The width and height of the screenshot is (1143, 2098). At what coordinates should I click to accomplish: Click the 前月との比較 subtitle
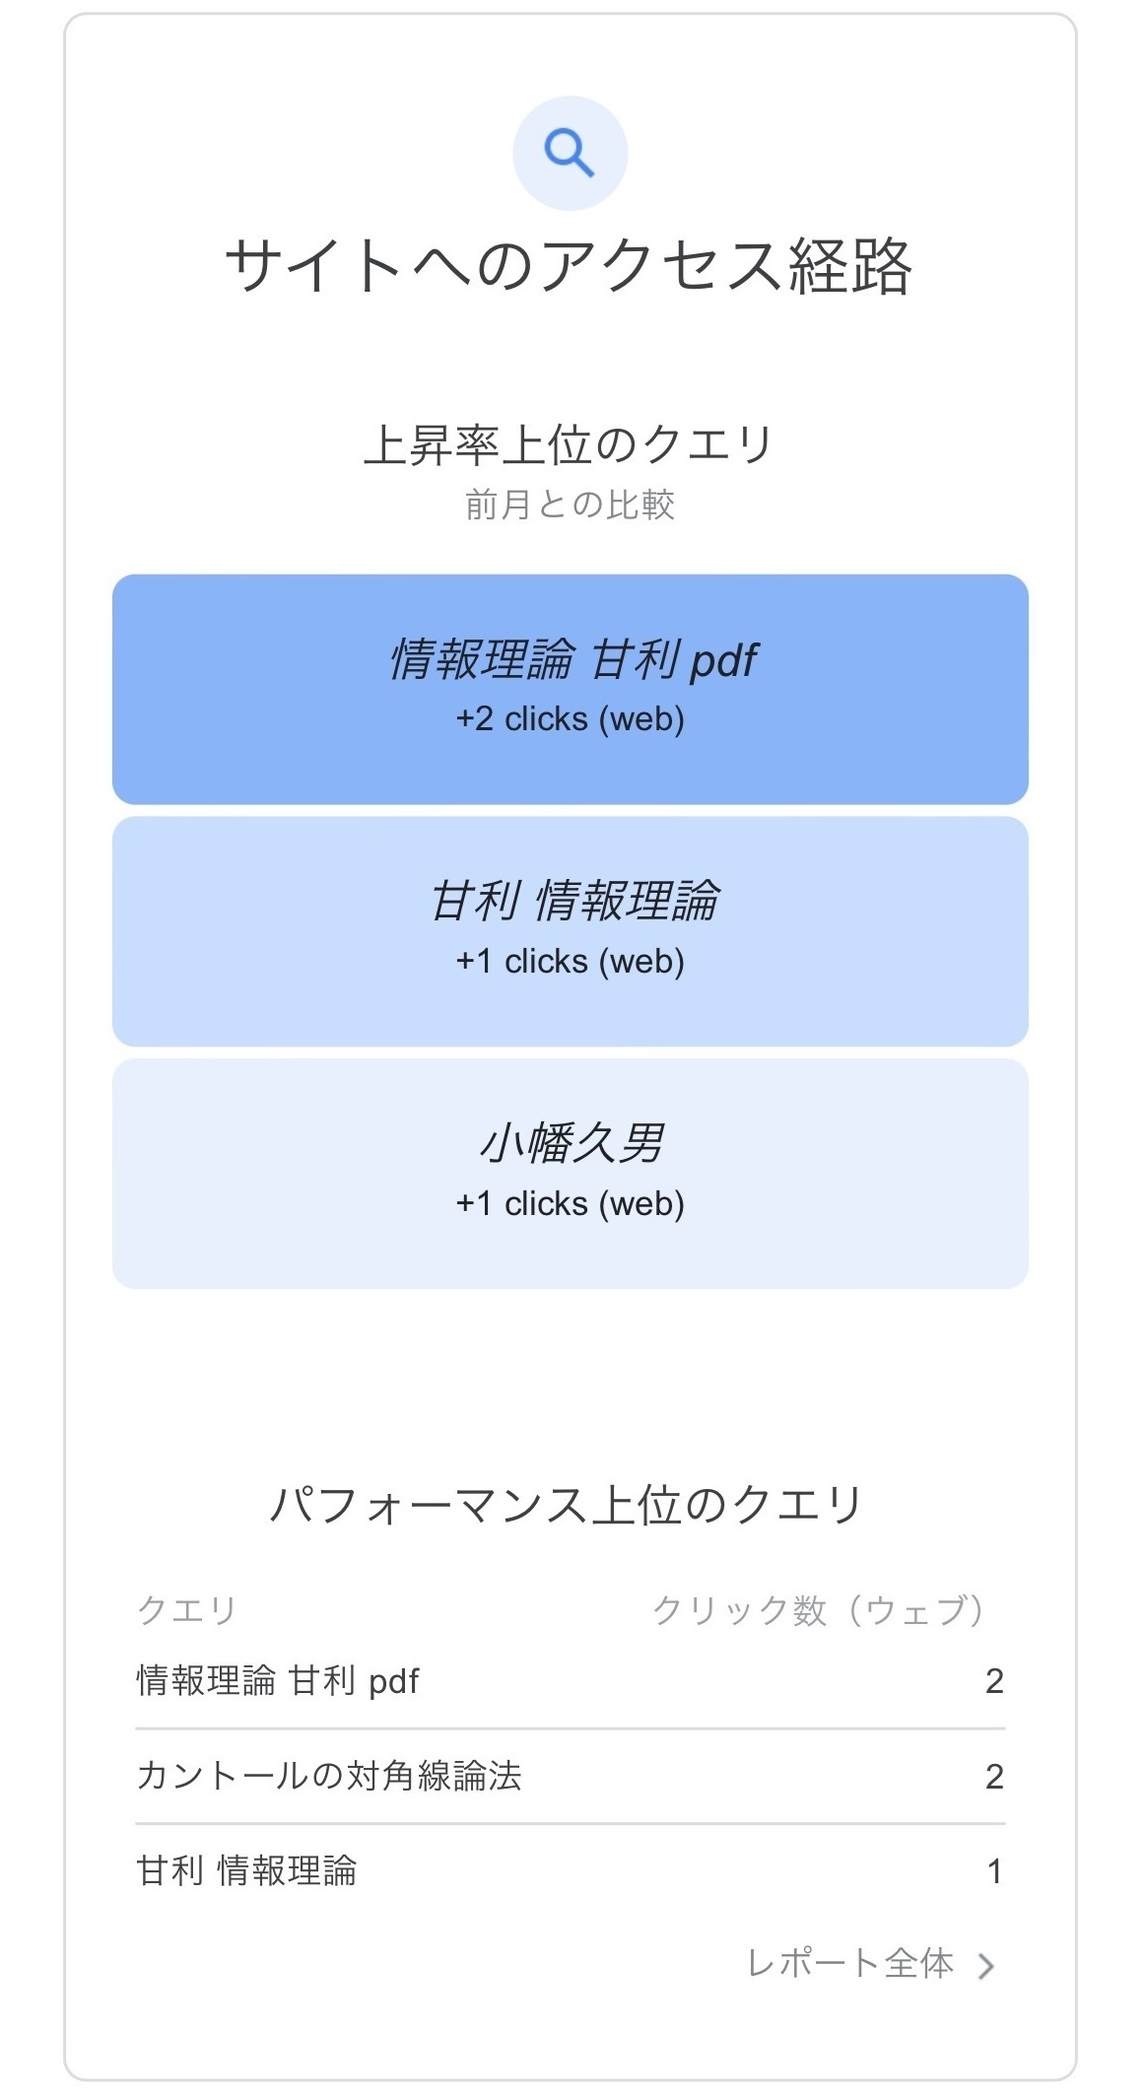[570, 505]
